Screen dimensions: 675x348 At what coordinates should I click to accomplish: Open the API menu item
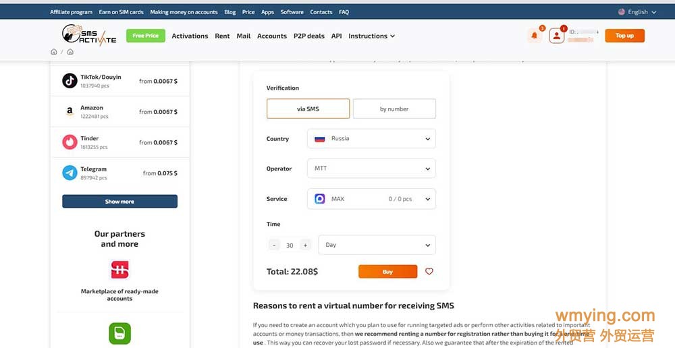(x=337, y=36)
